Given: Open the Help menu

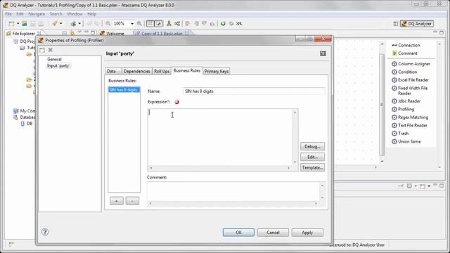Looking at the screenshot, I should (x=91, y=14).
